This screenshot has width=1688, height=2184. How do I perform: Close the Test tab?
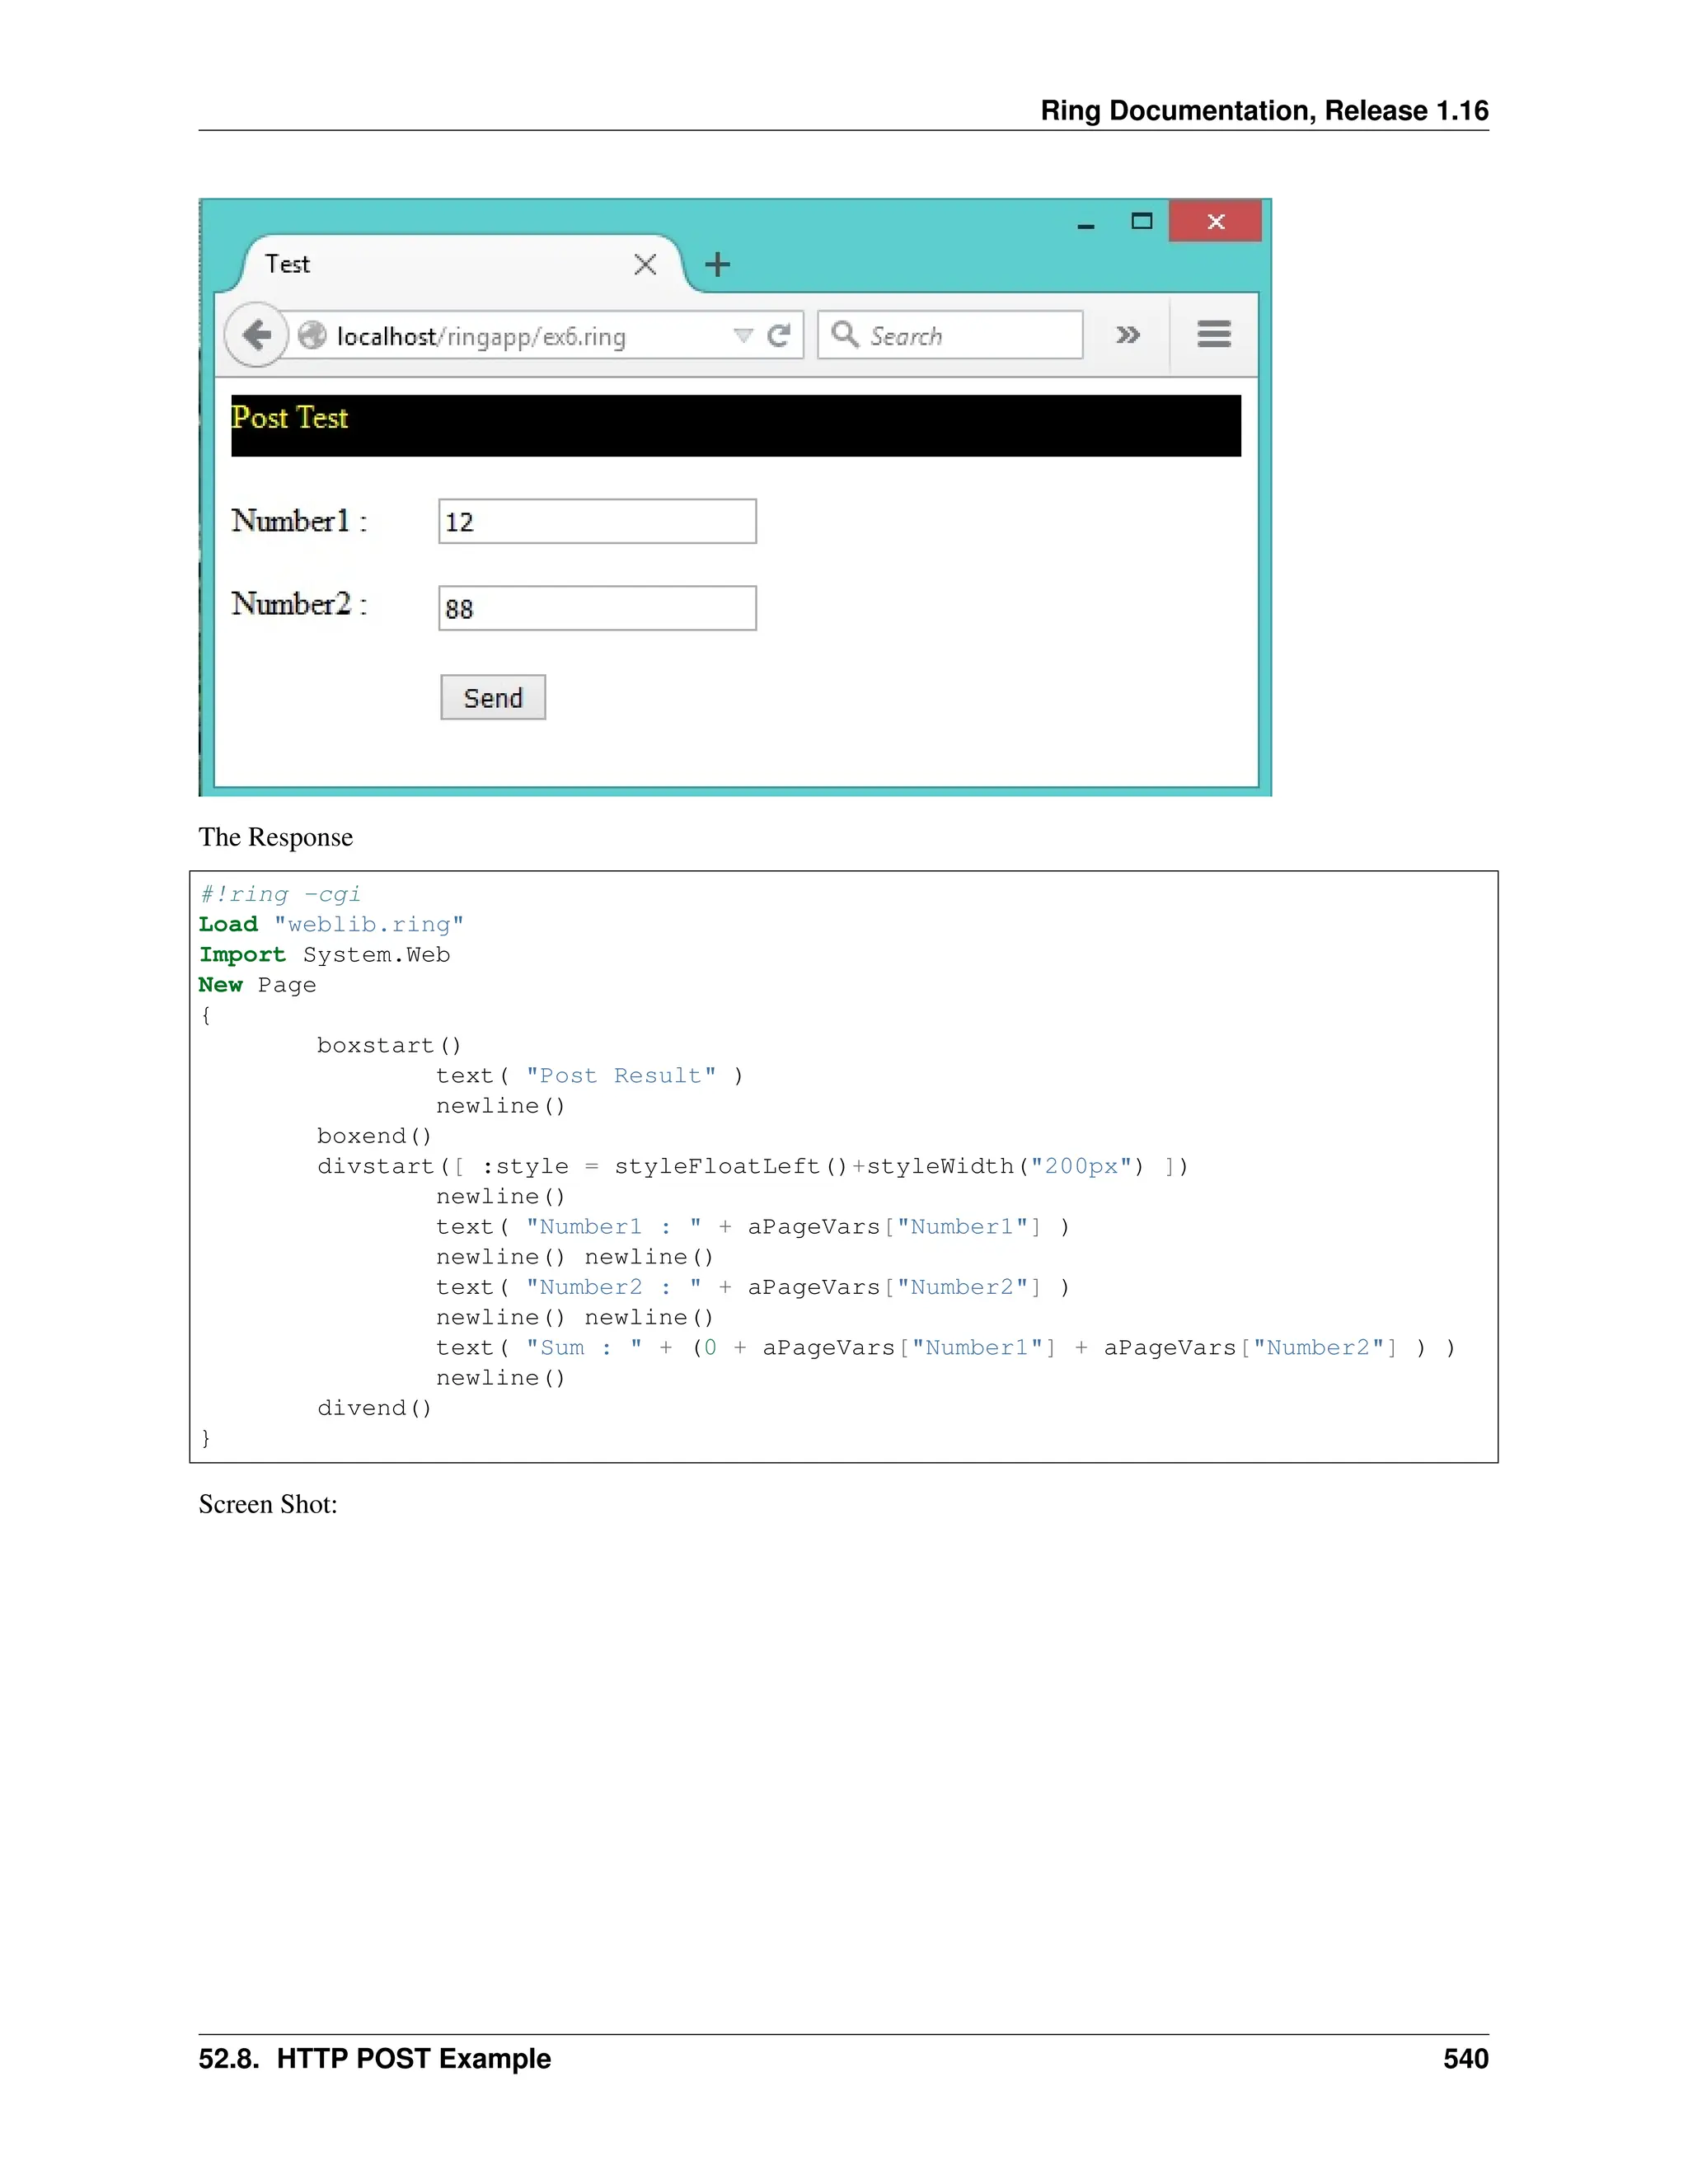click(x=645, y=265)
